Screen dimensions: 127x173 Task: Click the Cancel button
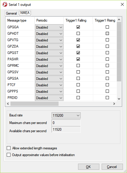pyautogui.click(x=112, y=167)
